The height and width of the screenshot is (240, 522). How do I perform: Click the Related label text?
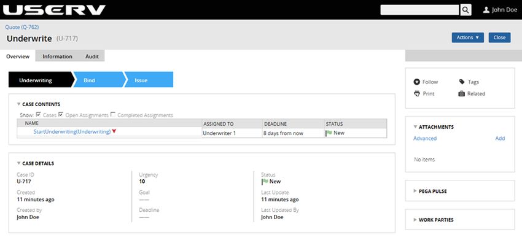coord(476,93)
